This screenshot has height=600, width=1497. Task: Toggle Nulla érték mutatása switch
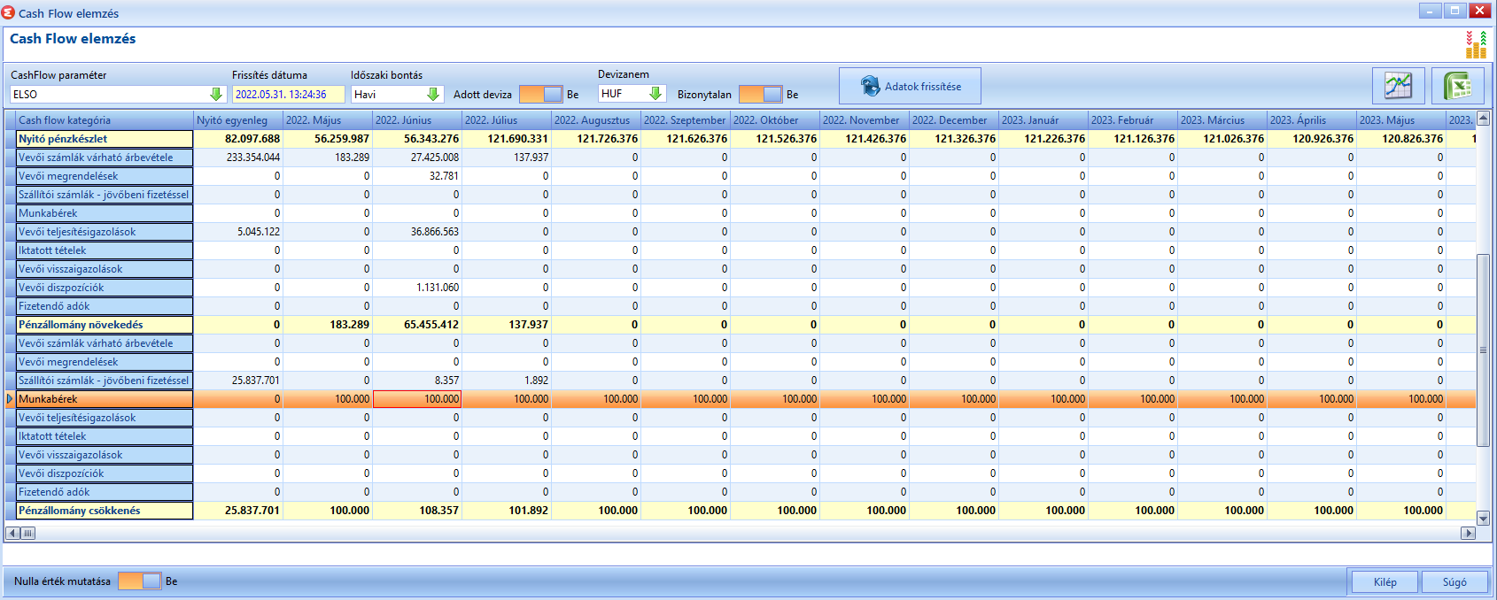[139, 581]
